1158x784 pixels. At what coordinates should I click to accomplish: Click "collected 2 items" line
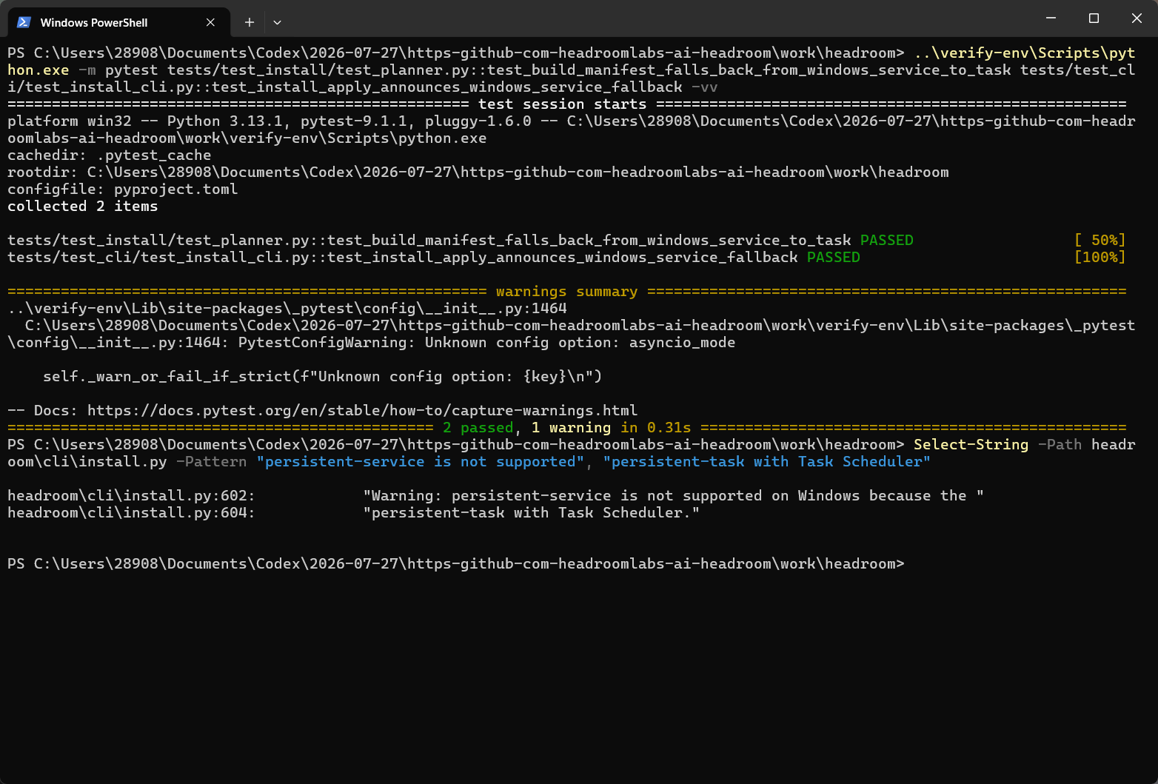(83, 206)
